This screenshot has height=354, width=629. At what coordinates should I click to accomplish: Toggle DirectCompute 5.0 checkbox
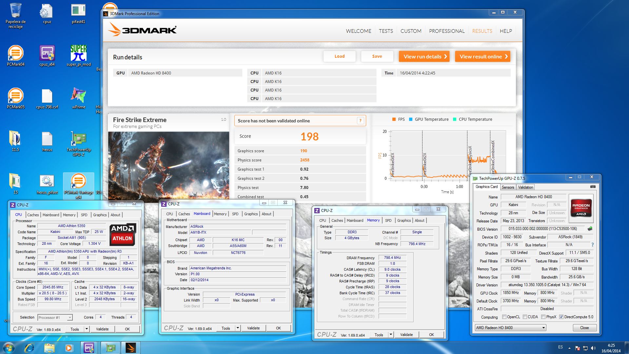561,317
